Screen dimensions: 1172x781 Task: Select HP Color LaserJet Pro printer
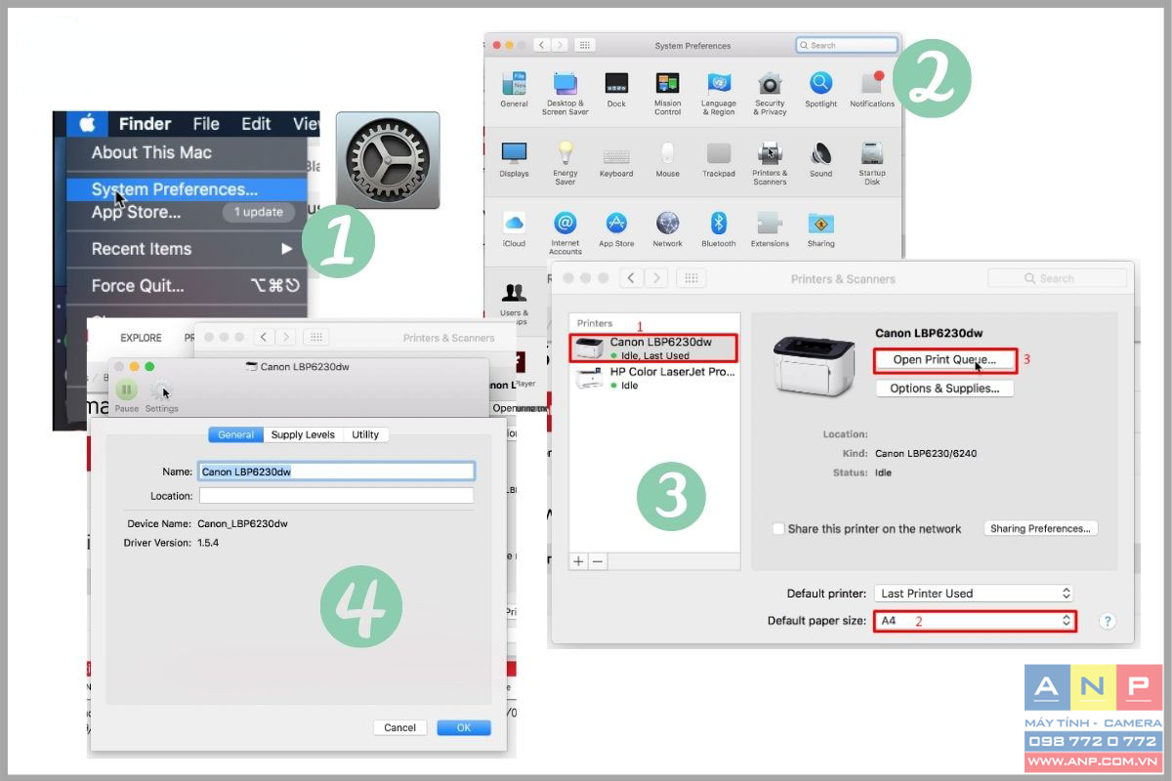[x=654, y=379]
